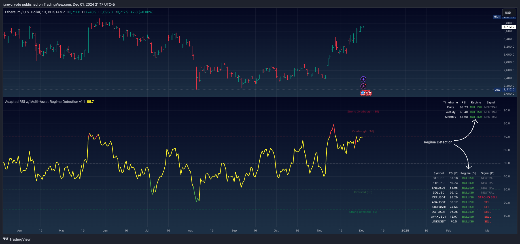520x244 pixels.
Task: Click the DOTUSDT symbol row
Action: pyautogui.click(x=439, y=212)
